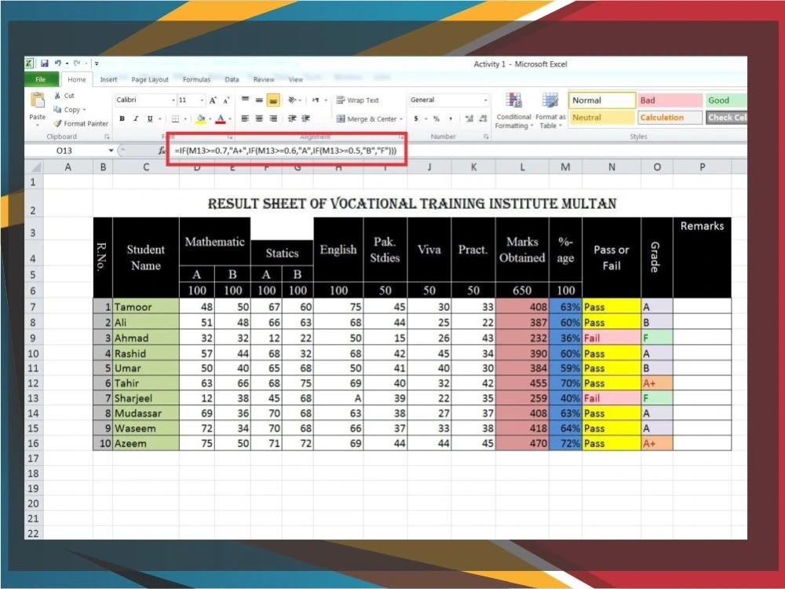This screenshot has width=785, height=589.
Task: Click Decrease Indent icon
Action: pyautogui.click(x=292, y=119)
